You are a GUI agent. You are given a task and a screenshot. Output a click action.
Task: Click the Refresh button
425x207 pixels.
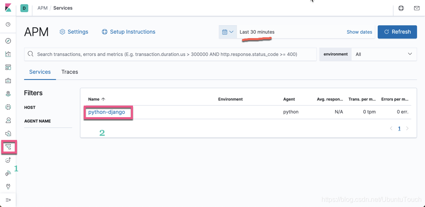(x=397, y=32)
